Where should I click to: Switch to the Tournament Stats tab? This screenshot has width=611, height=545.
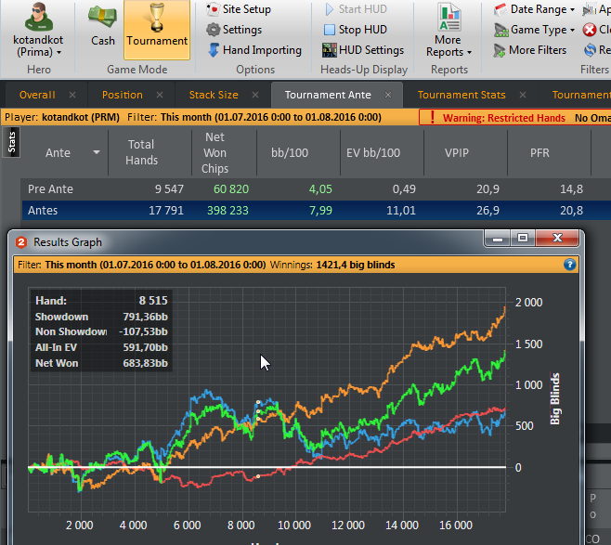461,95
